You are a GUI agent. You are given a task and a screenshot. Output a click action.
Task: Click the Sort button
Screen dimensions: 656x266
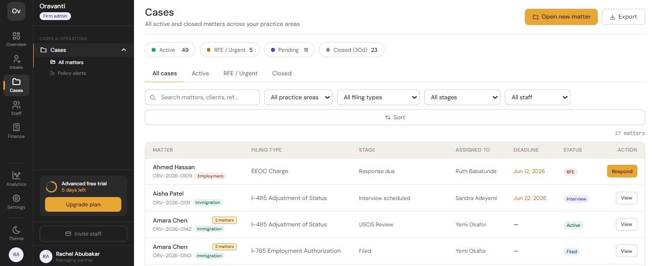click(x=395, y=117)
